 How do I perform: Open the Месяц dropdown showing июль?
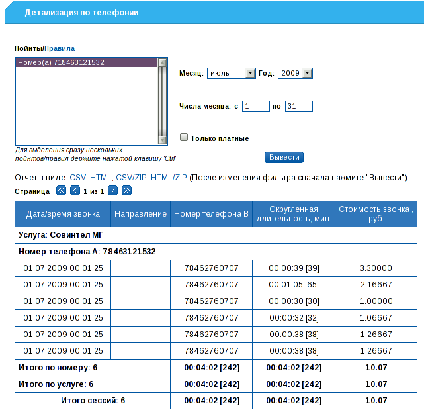(x=231, y=74)
